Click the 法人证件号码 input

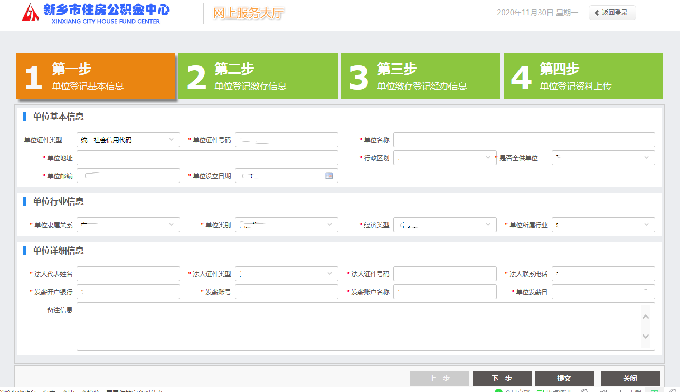(x=445, y=274)
